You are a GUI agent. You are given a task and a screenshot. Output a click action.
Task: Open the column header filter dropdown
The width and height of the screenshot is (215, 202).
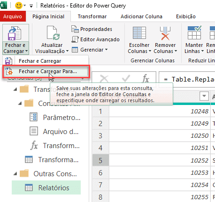point(204,96)
